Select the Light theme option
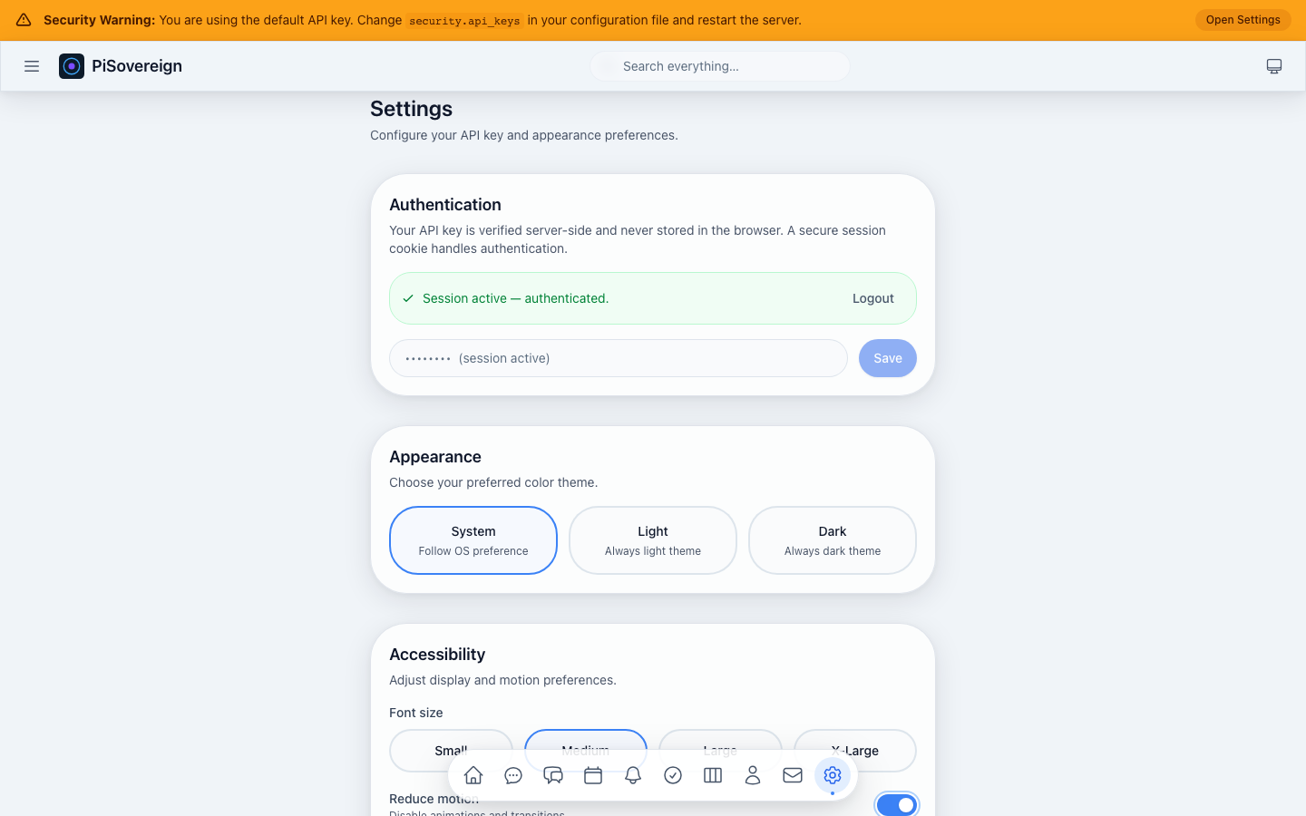 point(652,539)
